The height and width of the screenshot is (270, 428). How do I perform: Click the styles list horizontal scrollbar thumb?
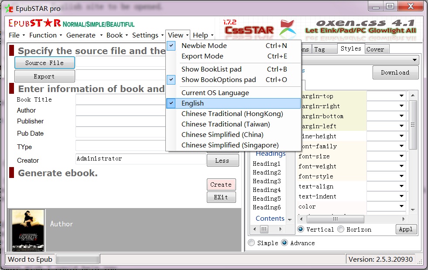pos(264,229)
